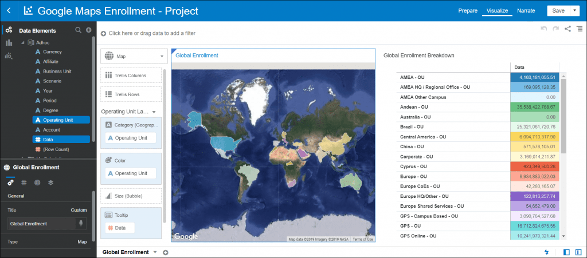
Task: Click the auto-apply data lightning icon
Action: point(547,252)
